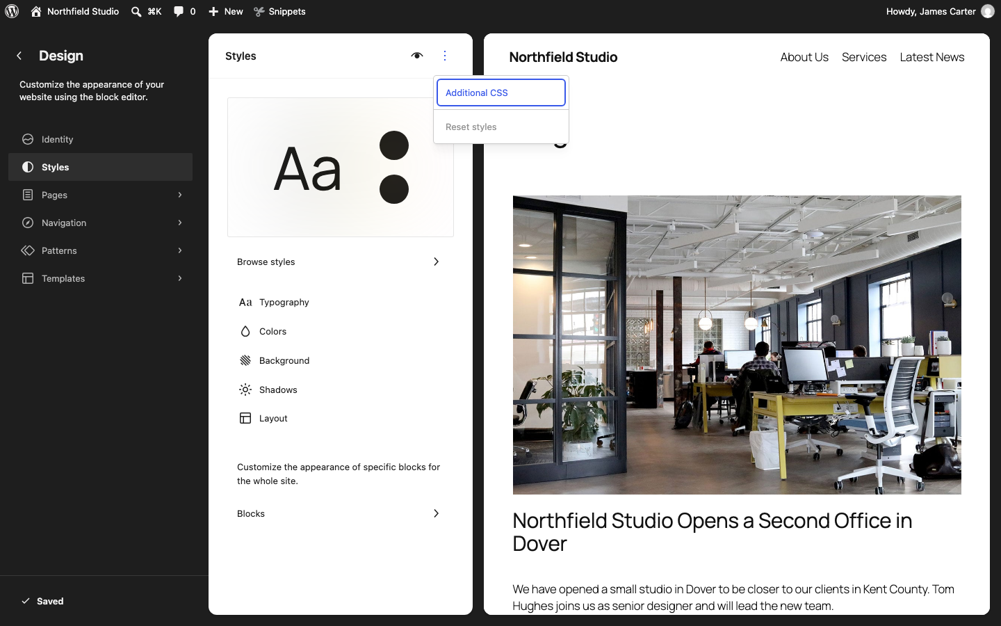Go back from the Design panel
Image resolution: width=1001 pixels, height=626 pixels.
19,56
